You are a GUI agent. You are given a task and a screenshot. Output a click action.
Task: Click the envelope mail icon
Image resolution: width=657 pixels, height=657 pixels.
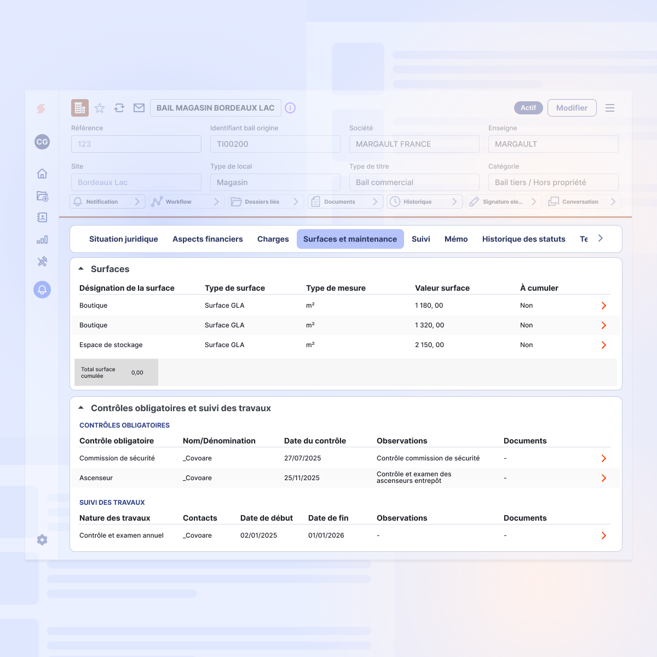tap(139, 108)
